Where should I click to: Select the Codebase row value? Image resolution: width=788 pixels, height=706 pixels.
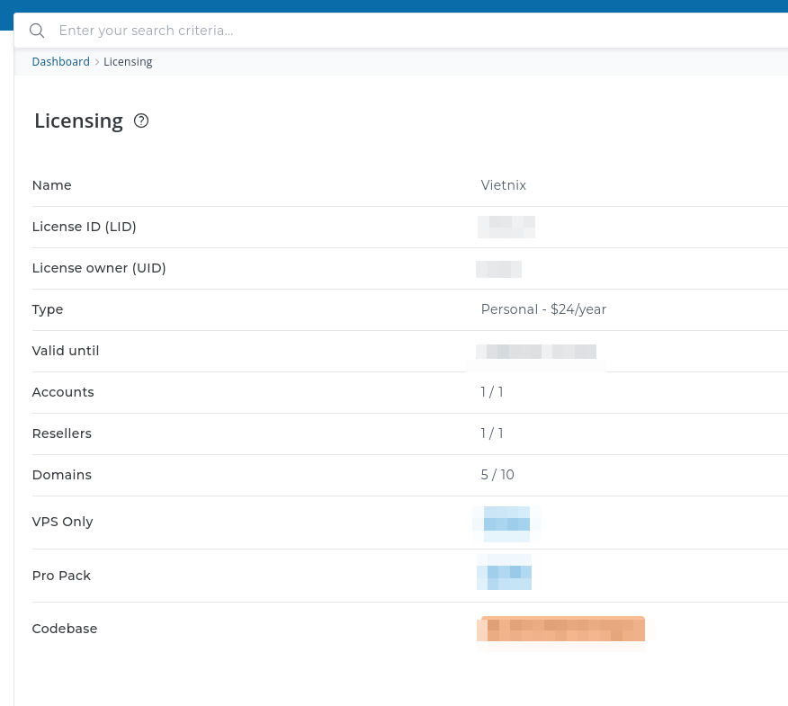coord(560,629)
